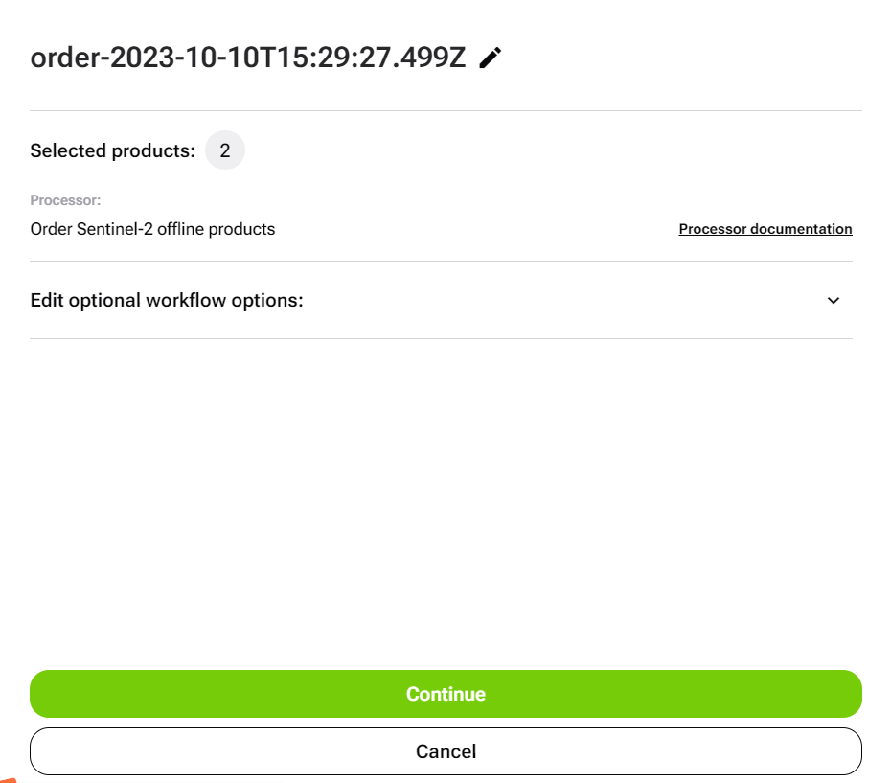Show workflow options using the down arrow
Image resolution: width=891 pixels, height=783 pixels.
[834, 300]
